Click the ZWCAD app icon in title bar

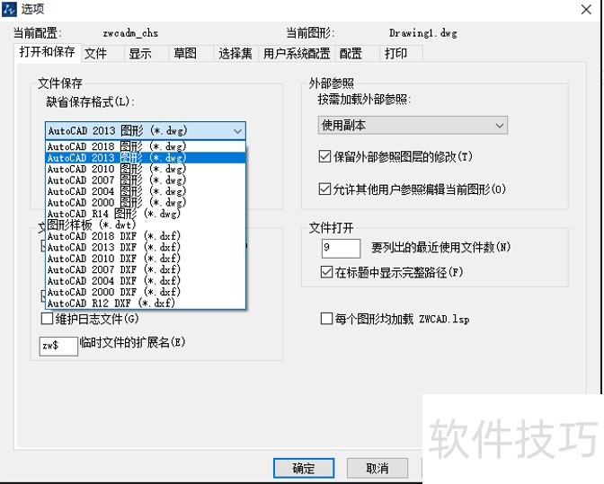(9, 9)
